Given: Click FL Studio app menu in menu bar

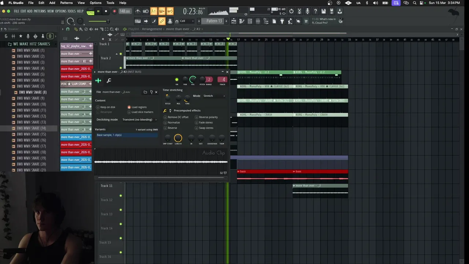Looking at the screenshot, I should click(x=16, y=3).
